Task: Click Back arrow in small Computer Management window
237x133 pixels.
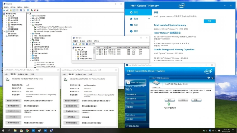Action: 74,44
